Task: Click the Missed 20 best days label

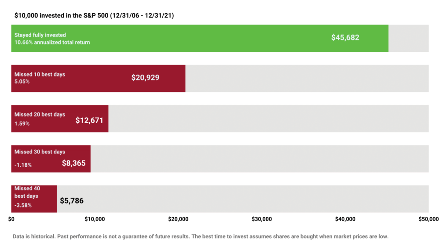Action: click(x=40, y=114)
